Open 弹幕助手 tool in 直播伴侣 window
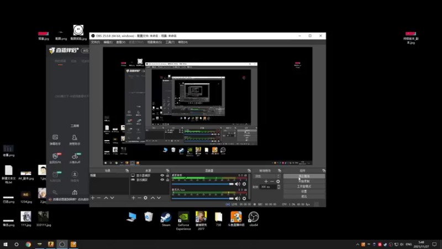The width and height of the screenshot is (442, 249). pyautogui.click(x=55, y=139)
